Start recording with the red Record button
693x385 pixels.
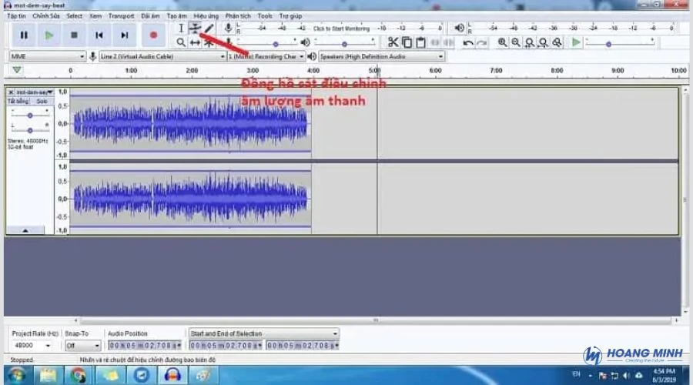pos(153,35)
